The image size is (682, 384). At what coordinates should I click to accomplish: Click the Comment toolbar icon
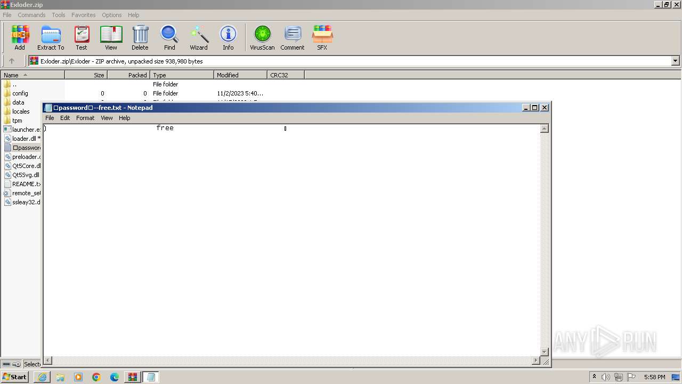[x=293, y=38]
